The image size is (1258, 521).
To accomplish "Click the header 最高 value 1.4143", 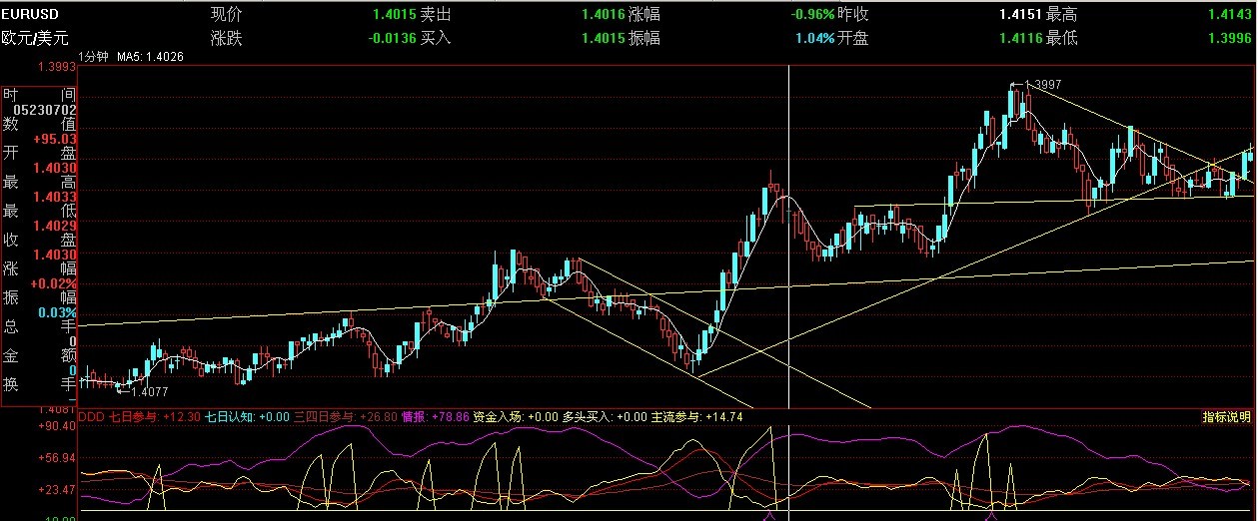I will pyautogui.click(x=1230, y=15).
